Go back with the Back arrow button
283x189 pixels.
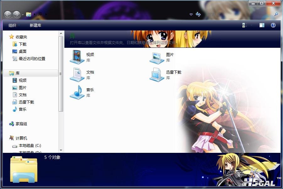[x=8, y=14]
